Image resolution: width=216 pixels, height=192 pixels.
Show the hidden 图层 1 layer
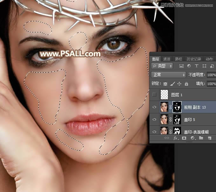pos(154,95)
